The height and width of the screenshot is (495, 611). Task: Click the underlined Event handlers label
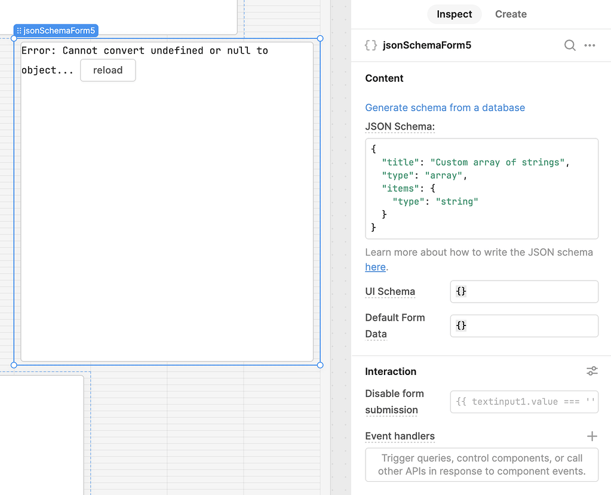click(400, 436)
